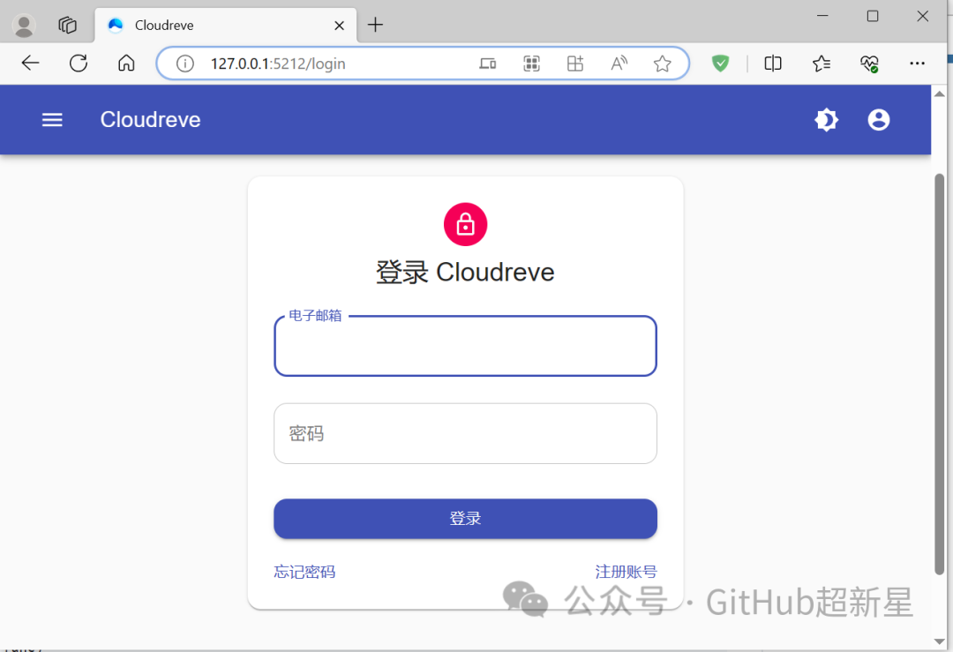Open the green shield extension icon
The image size is (953, 652).
click(720, 64)
